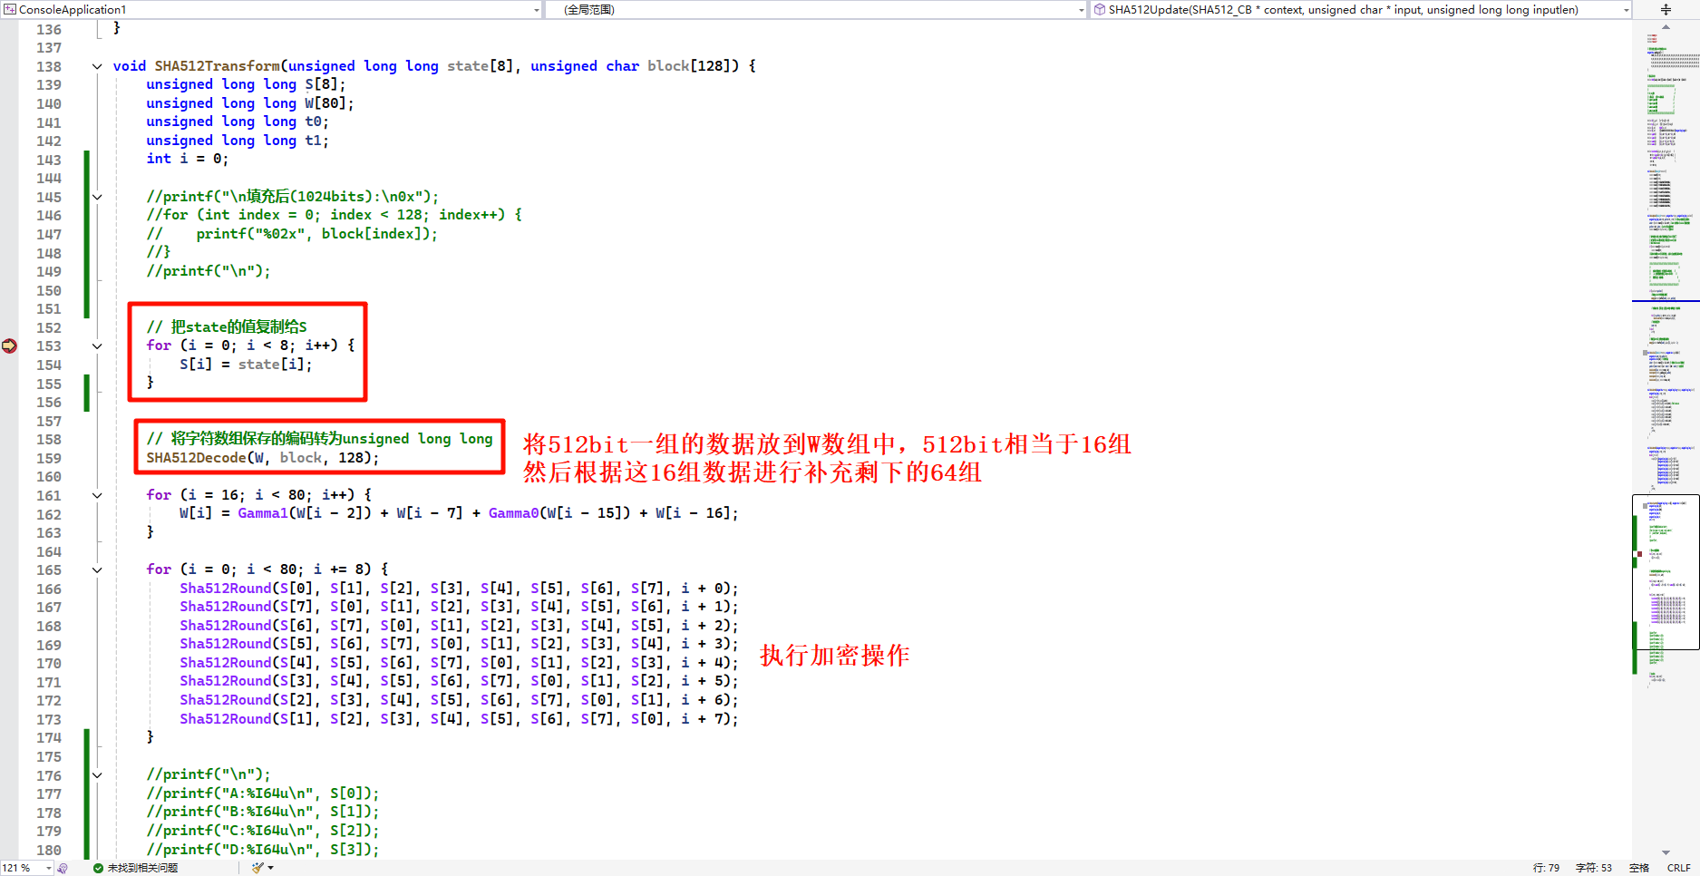Open the code cleanup broom icon

click(x=258, y=868)
